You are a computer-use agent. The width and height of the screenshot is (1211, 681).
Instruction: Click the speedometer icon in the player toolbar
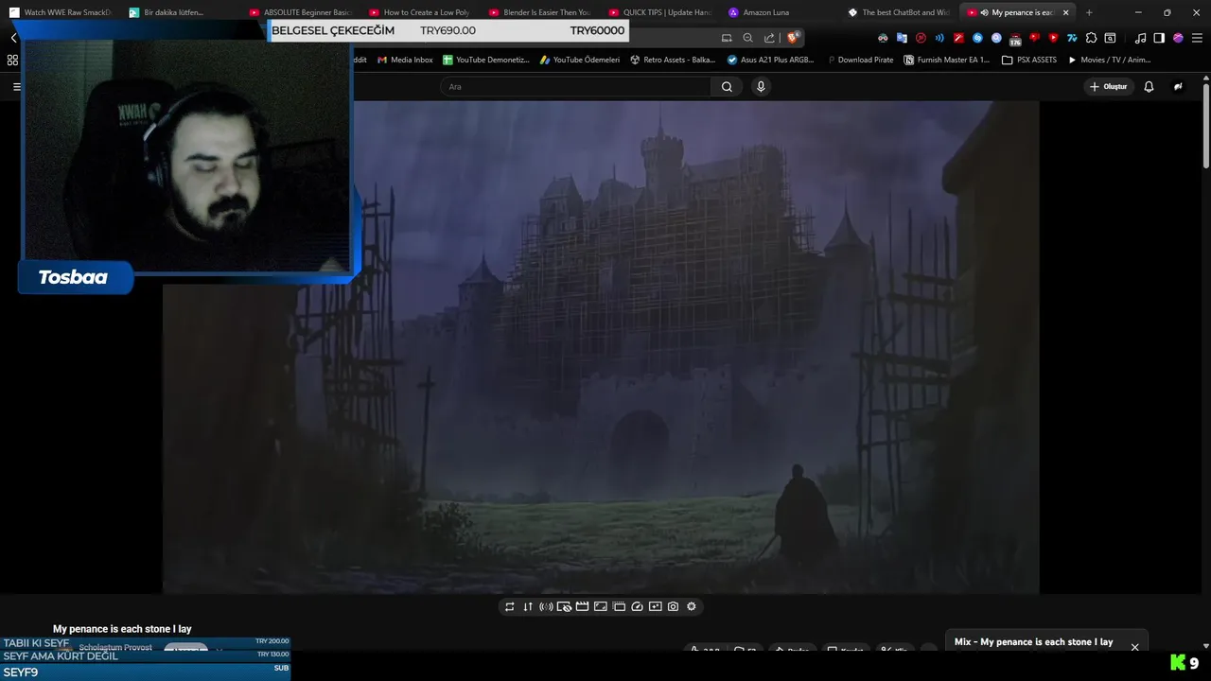click(637, 607)
